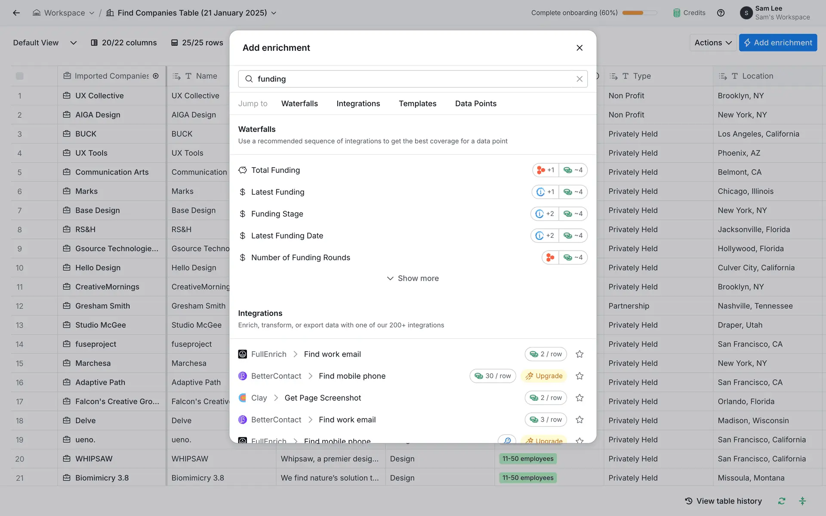826x516 pixels.
Task: Clear the funding search text
Action: click(579, 79)
